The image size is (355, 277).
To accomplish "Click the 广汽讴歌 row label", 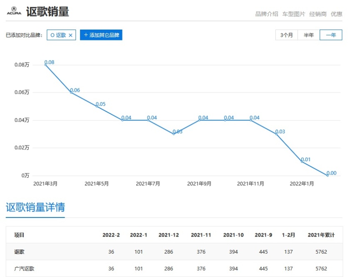I will pos(24,269).
